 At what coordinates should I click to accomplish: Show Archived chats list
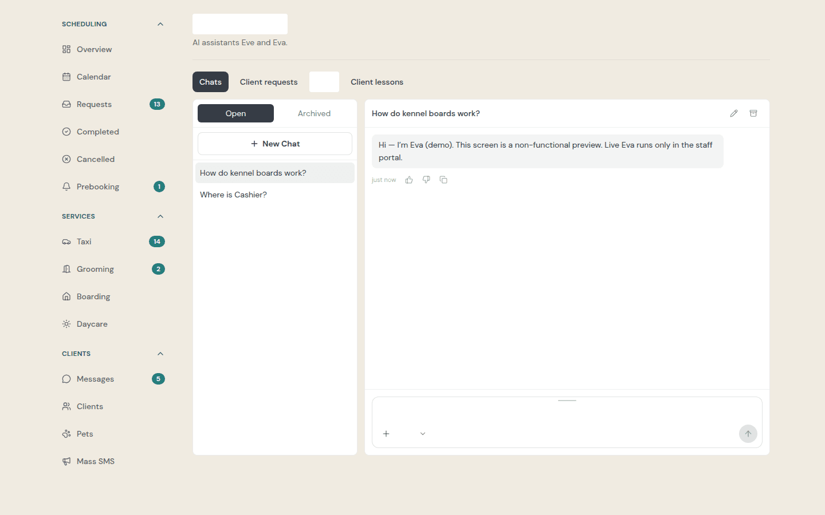[x=314, y=113]
